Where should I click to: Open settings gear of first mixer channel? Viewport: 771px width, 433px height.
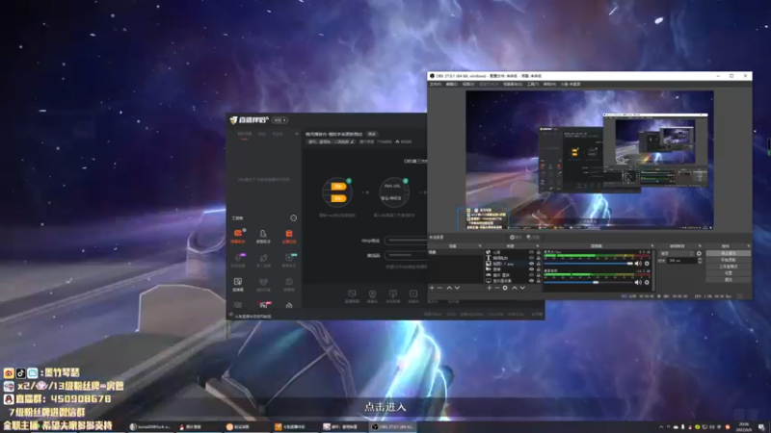[x=647, y=264]
